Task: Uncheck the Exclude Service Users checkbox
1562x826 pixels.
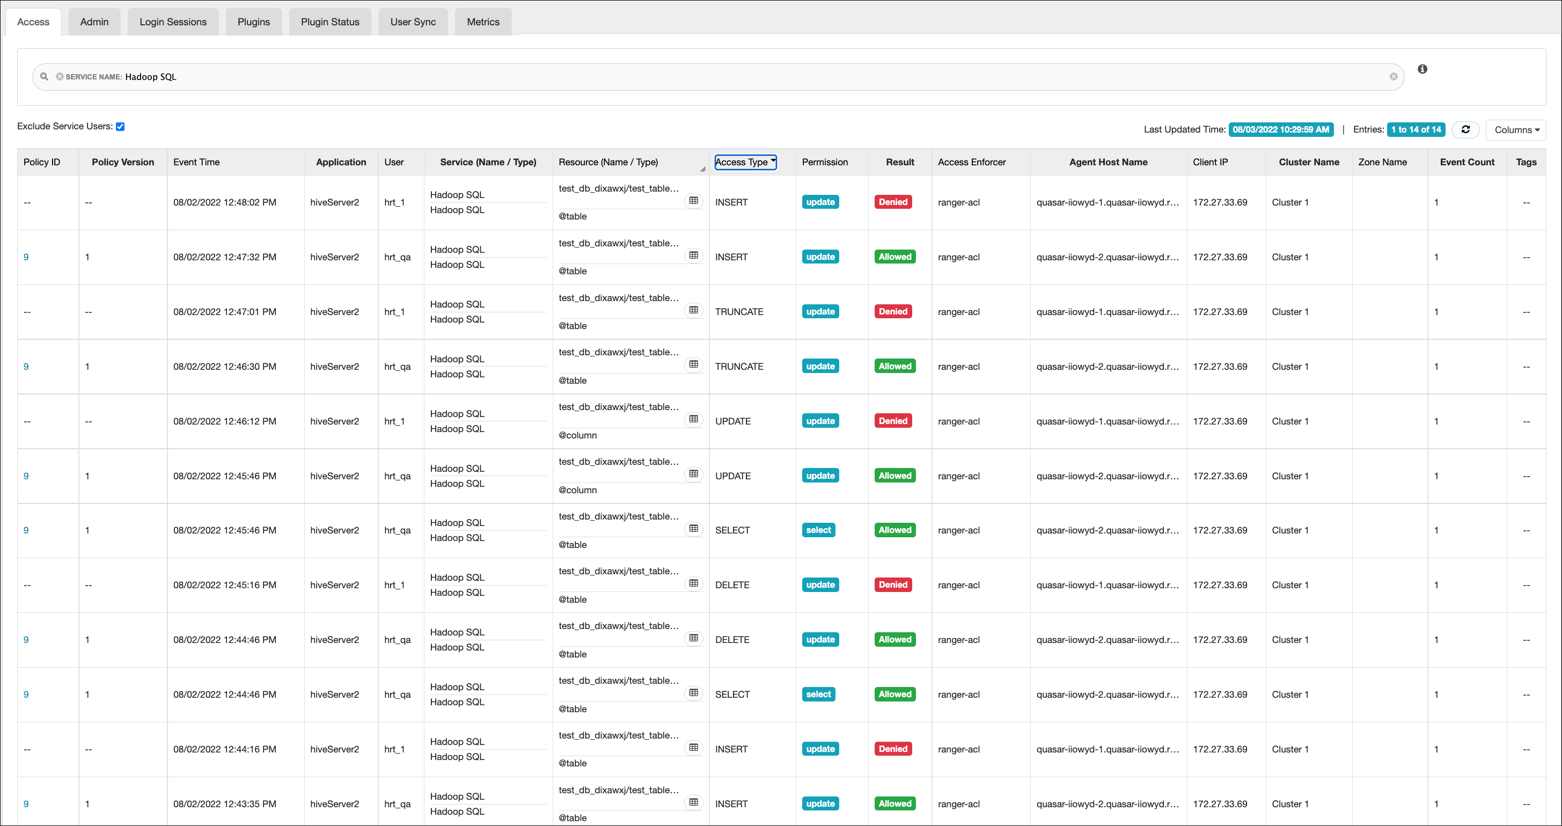Action: pyautogui.click(x=120, y=126)
